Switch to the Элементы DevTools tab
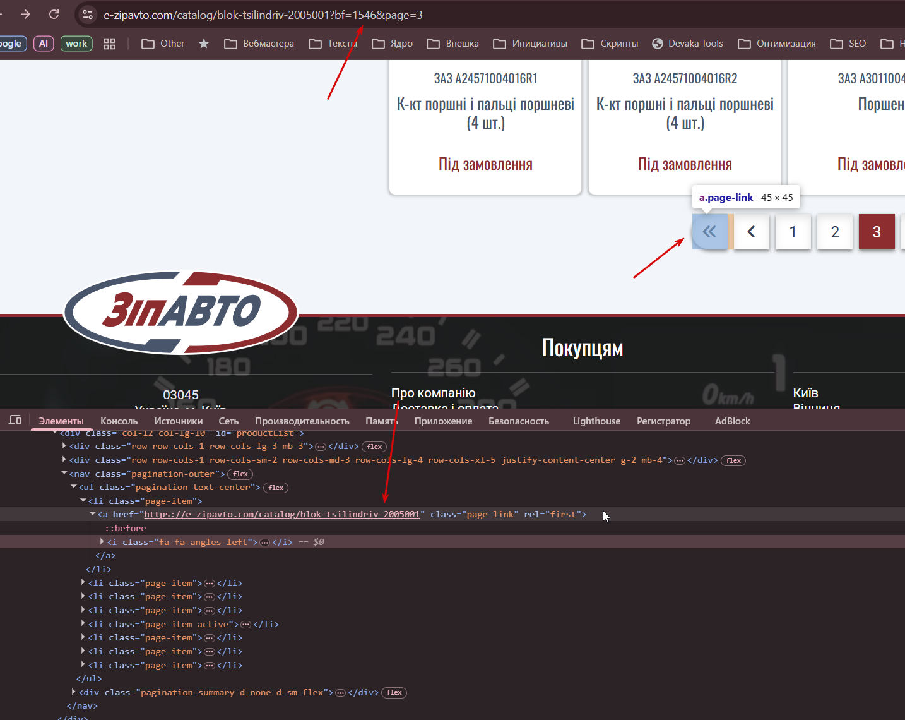 point(61,421)
